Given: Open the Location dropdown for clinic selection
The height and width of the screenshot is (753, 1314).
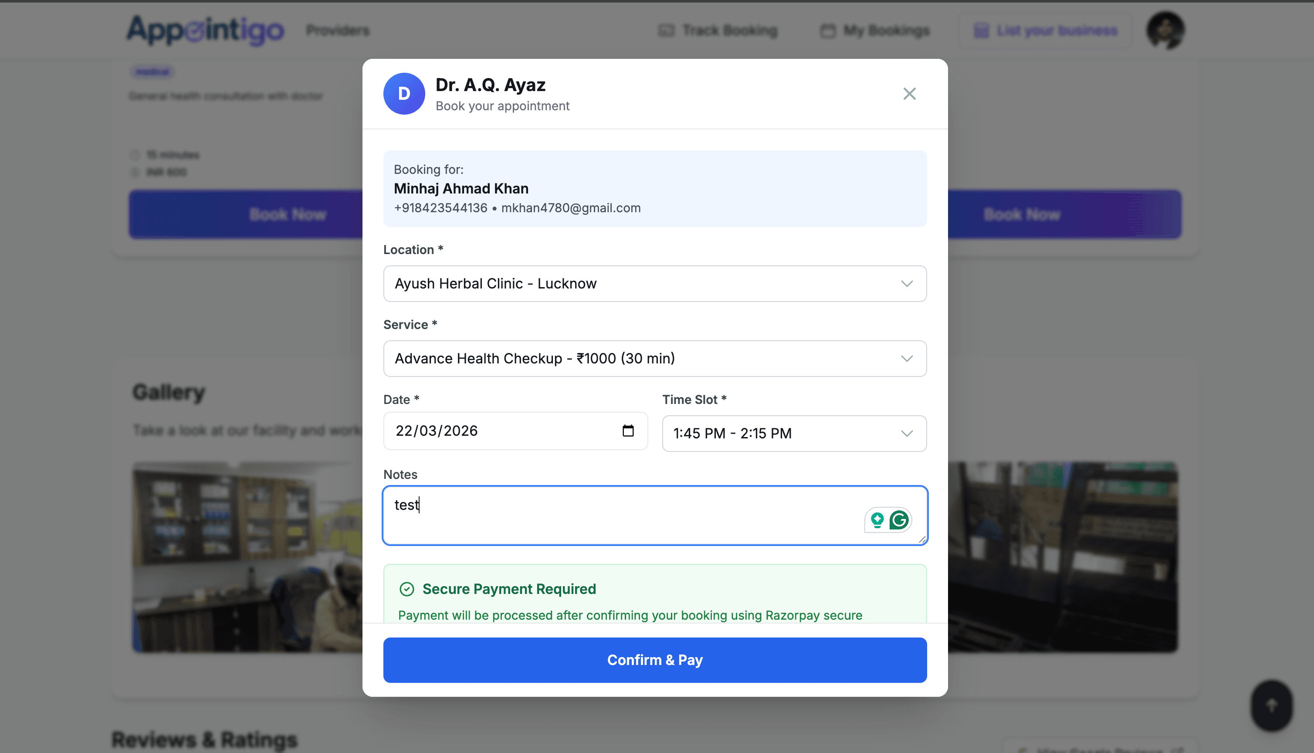Looking at the screenshot, I should tap(907, 283).
